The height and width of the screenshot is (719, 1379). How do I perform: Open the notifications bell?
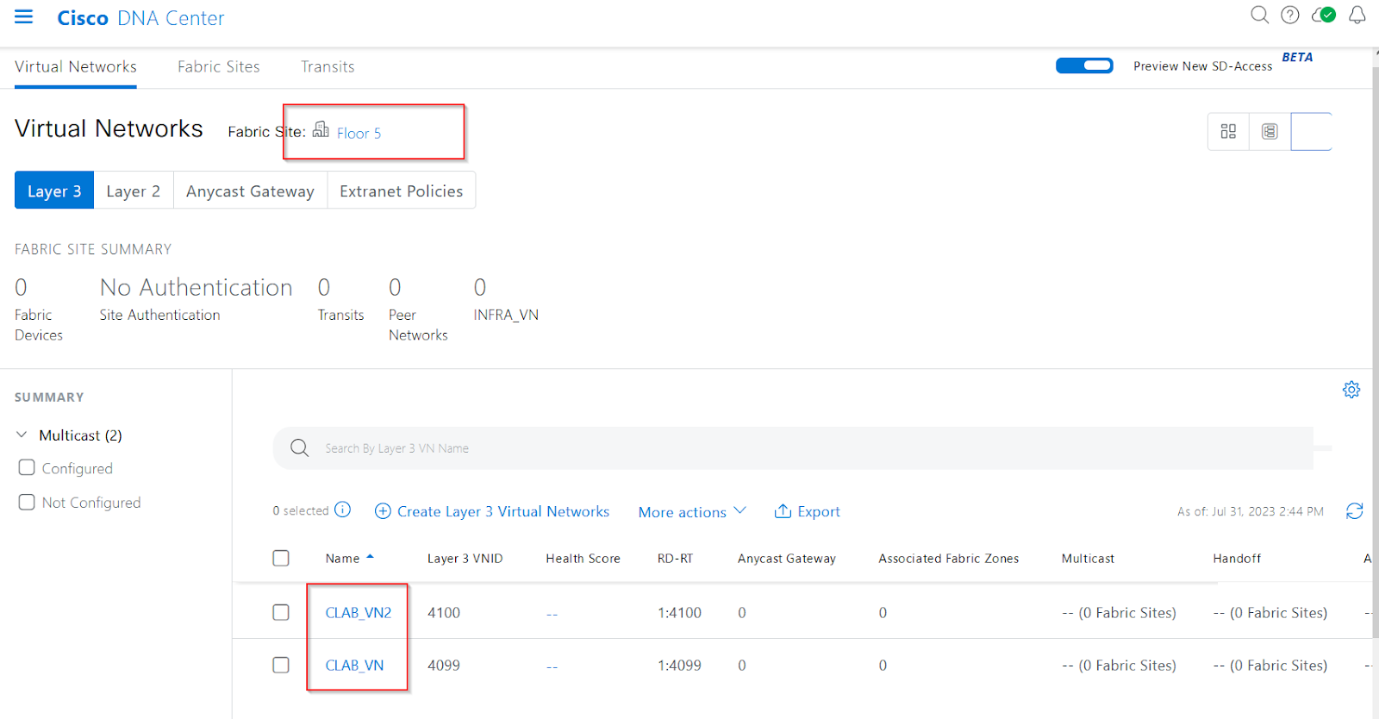(x=1357, y=15)
